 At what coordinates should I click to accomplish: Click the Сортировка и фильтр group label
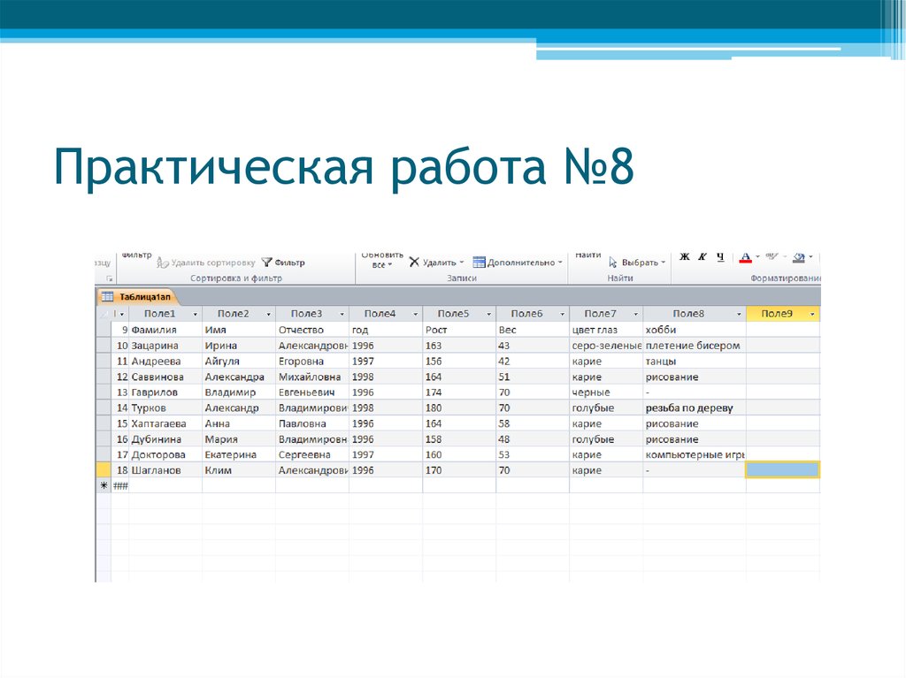(x=238, y=278)
